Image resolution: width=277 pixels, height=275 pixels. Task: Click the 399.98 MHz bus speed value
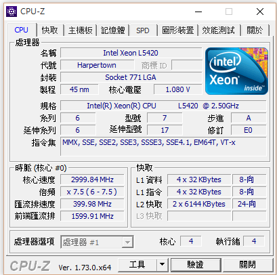click(x=92, y=204)
